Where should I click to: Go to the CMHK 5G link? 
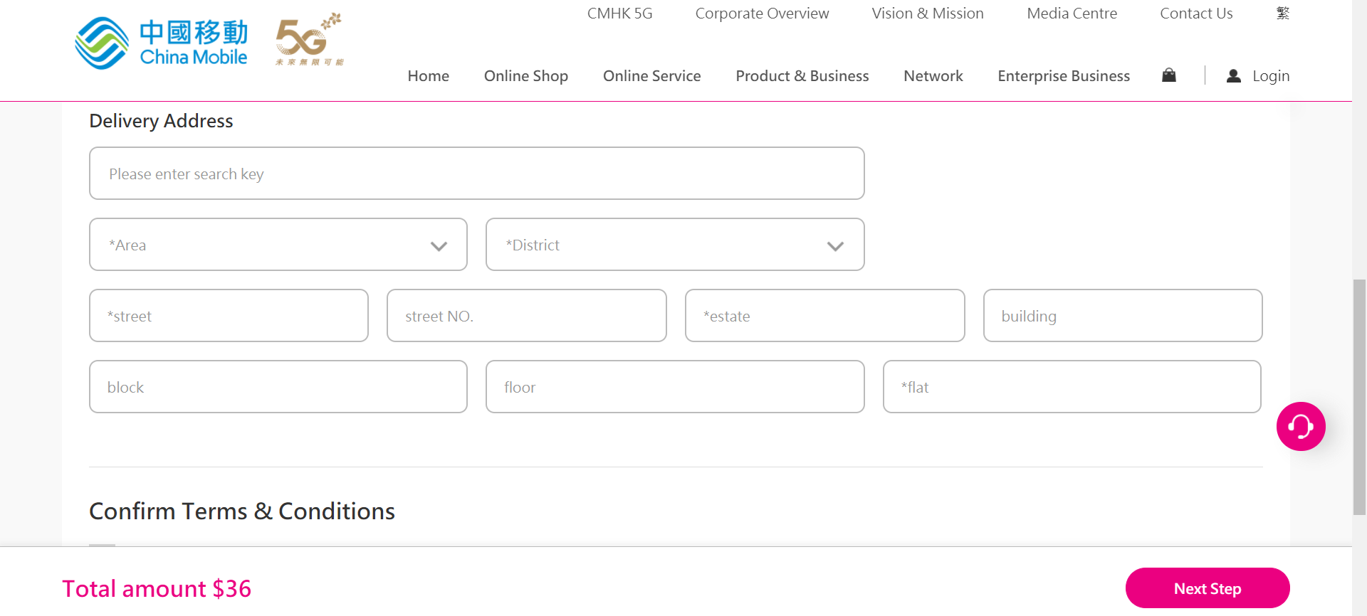pyautogui.click(x=620, y=14)
